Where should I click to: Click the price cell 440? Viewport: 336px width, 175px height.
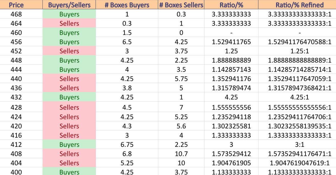(x=16, y=79)
